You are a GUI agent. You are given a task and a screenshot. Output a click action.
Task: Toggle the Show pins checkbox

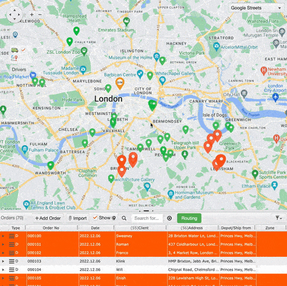tap(95, 217)
